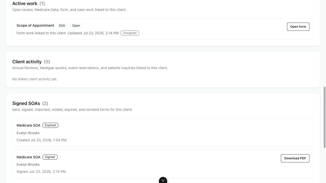326x183 pixels.
Task: Click the 'Signed Jun 23, 2026' date line
Action: pos(41,172)
